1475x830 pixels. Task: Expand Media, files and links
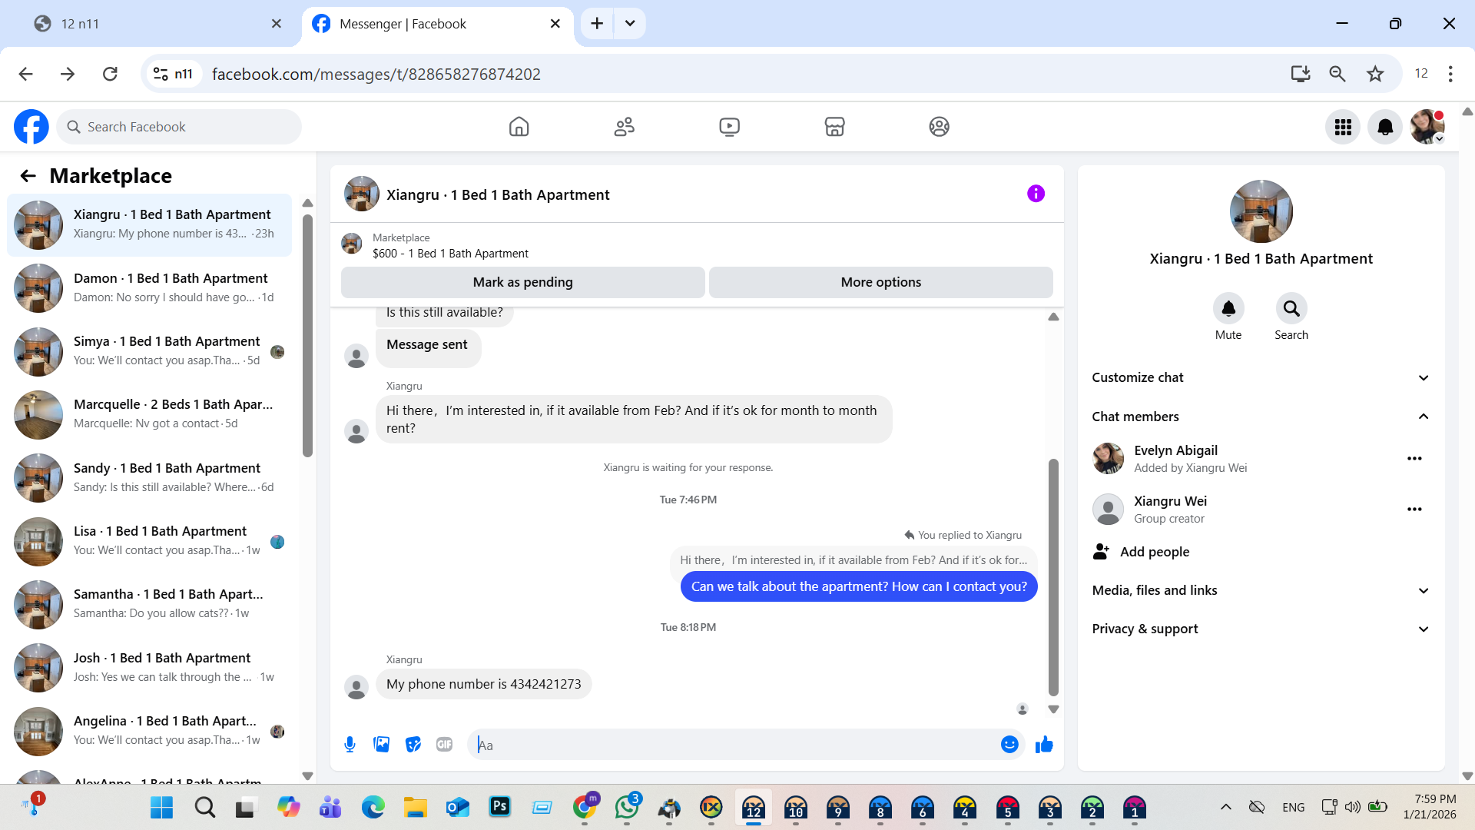[x=1423, y=590]
